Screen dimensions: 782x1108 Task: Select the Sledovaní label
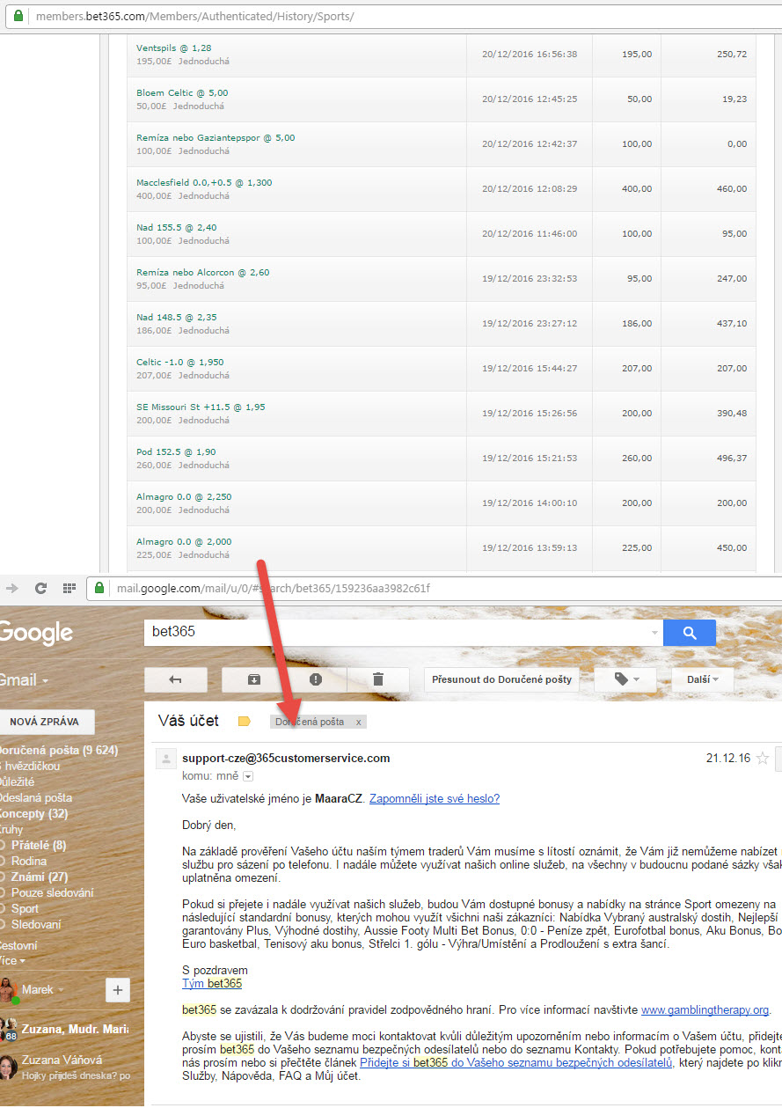36,925
